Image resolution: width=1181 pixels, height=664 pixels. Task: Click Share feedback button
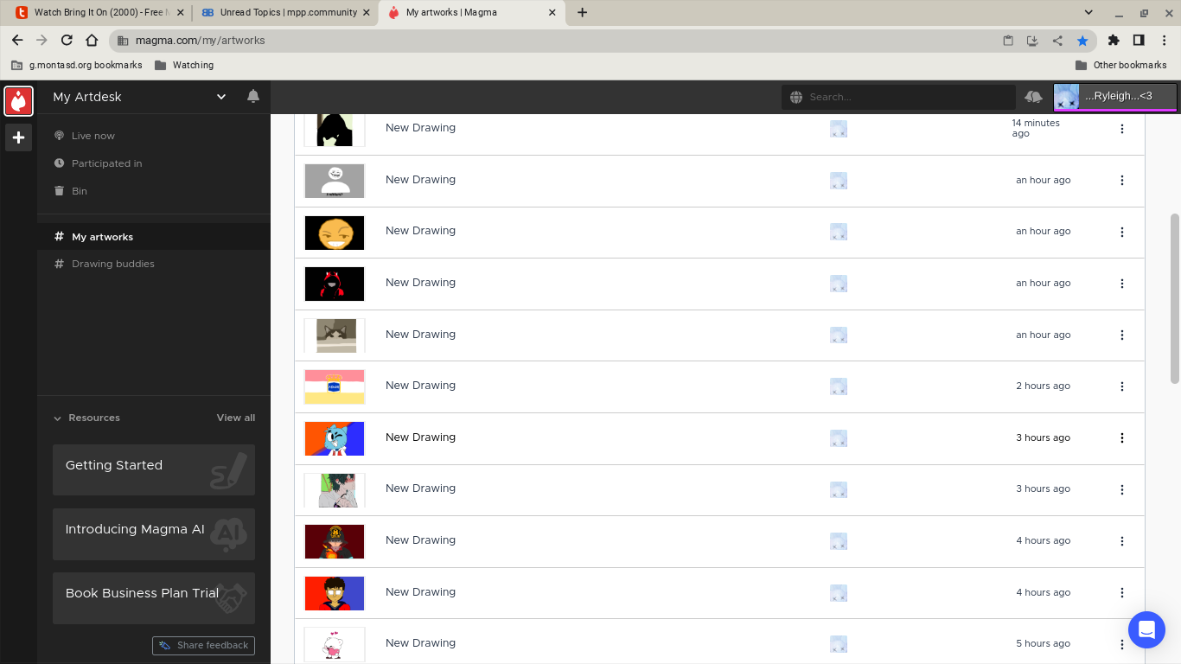point(203,645)
